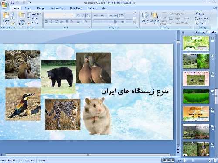Cut selection with the scissors icon
The width and height of the screenshot is (218, 163).
(x=13, y=14)
